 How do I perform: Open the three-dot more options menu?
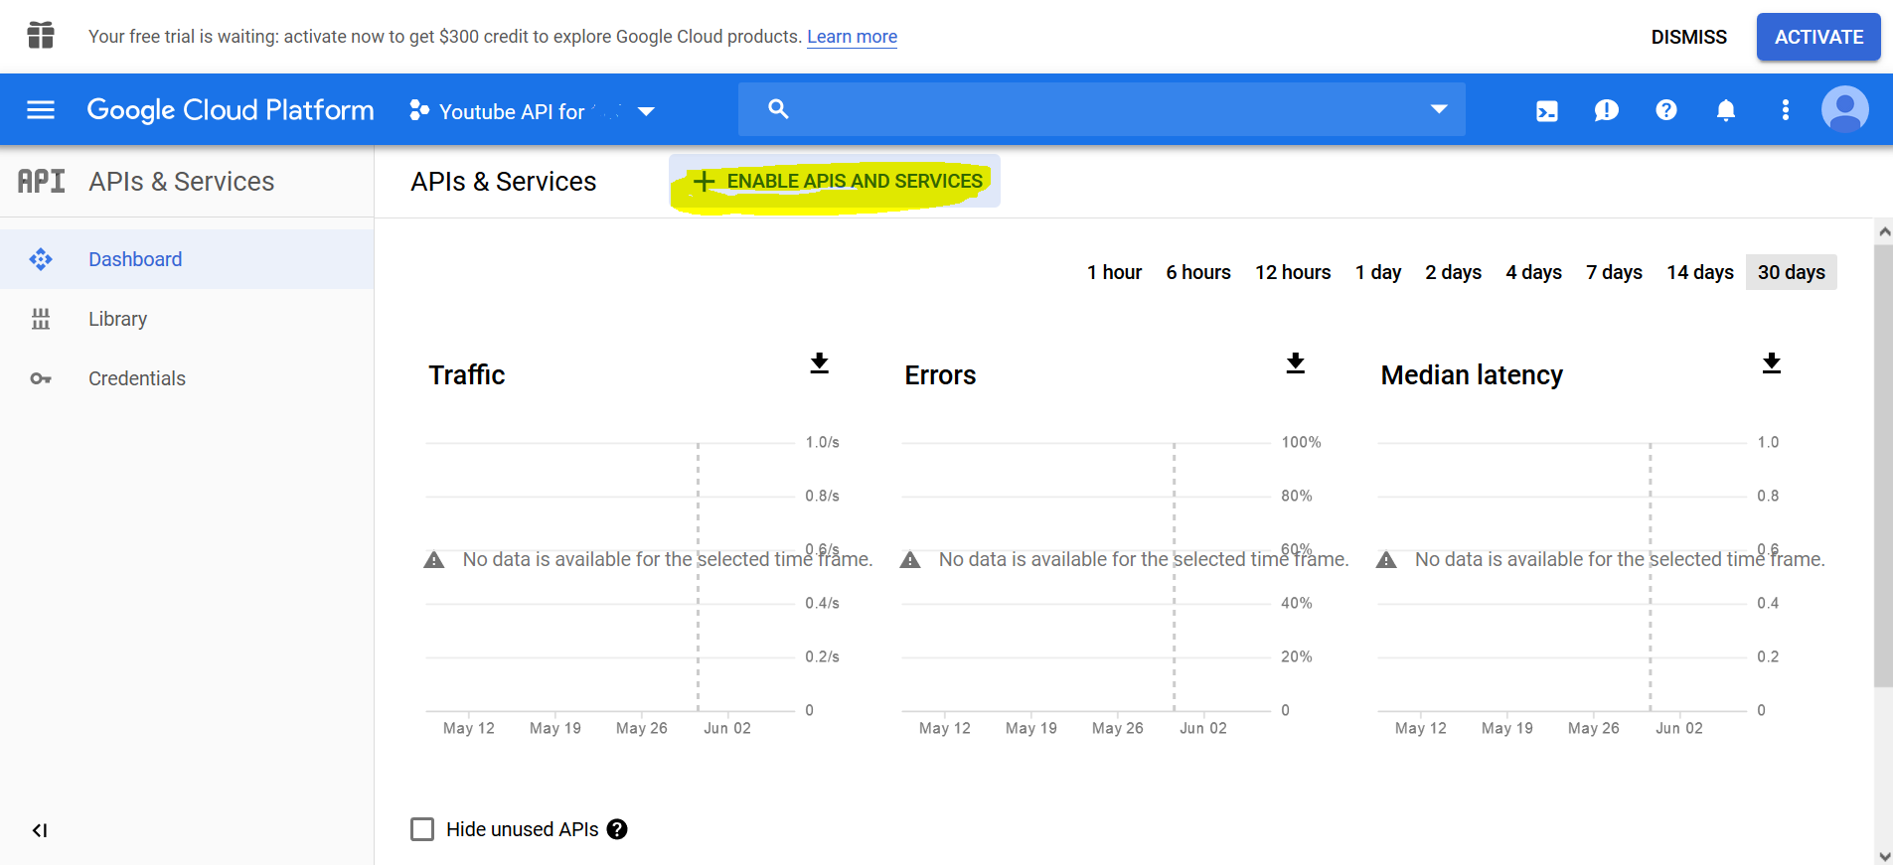1786,110
